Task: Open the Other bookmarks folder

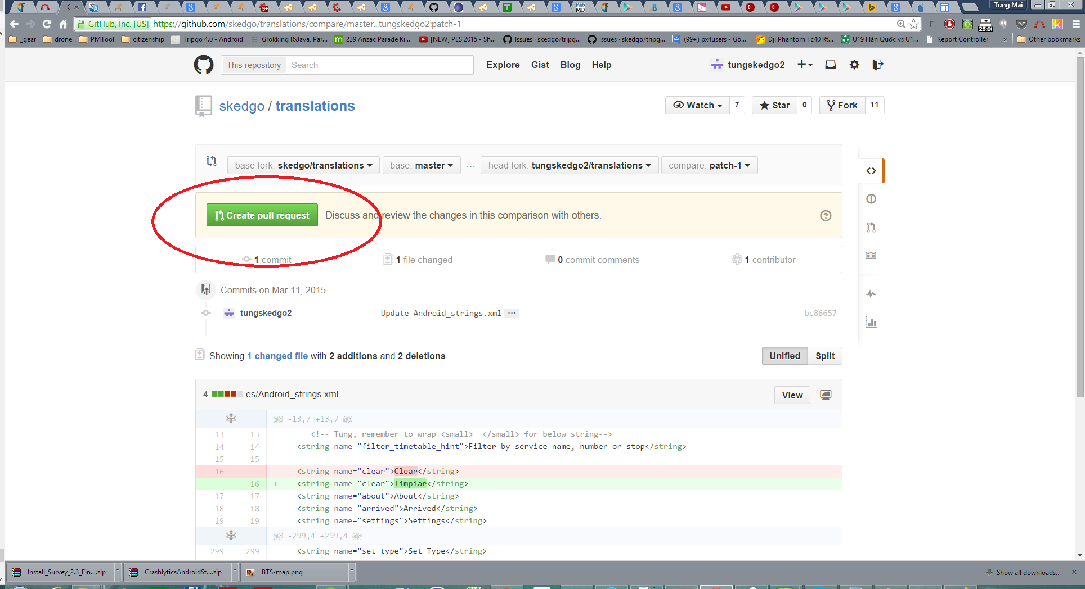Action: [x=1048, y=39]
